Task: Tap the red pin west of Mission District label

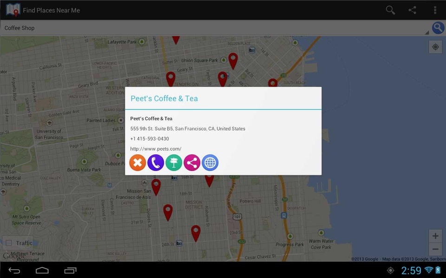Action: tap(168, 213)
